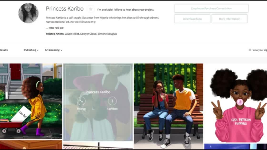Click the More Information button
The image size is (267, 150).
(230, 19)
